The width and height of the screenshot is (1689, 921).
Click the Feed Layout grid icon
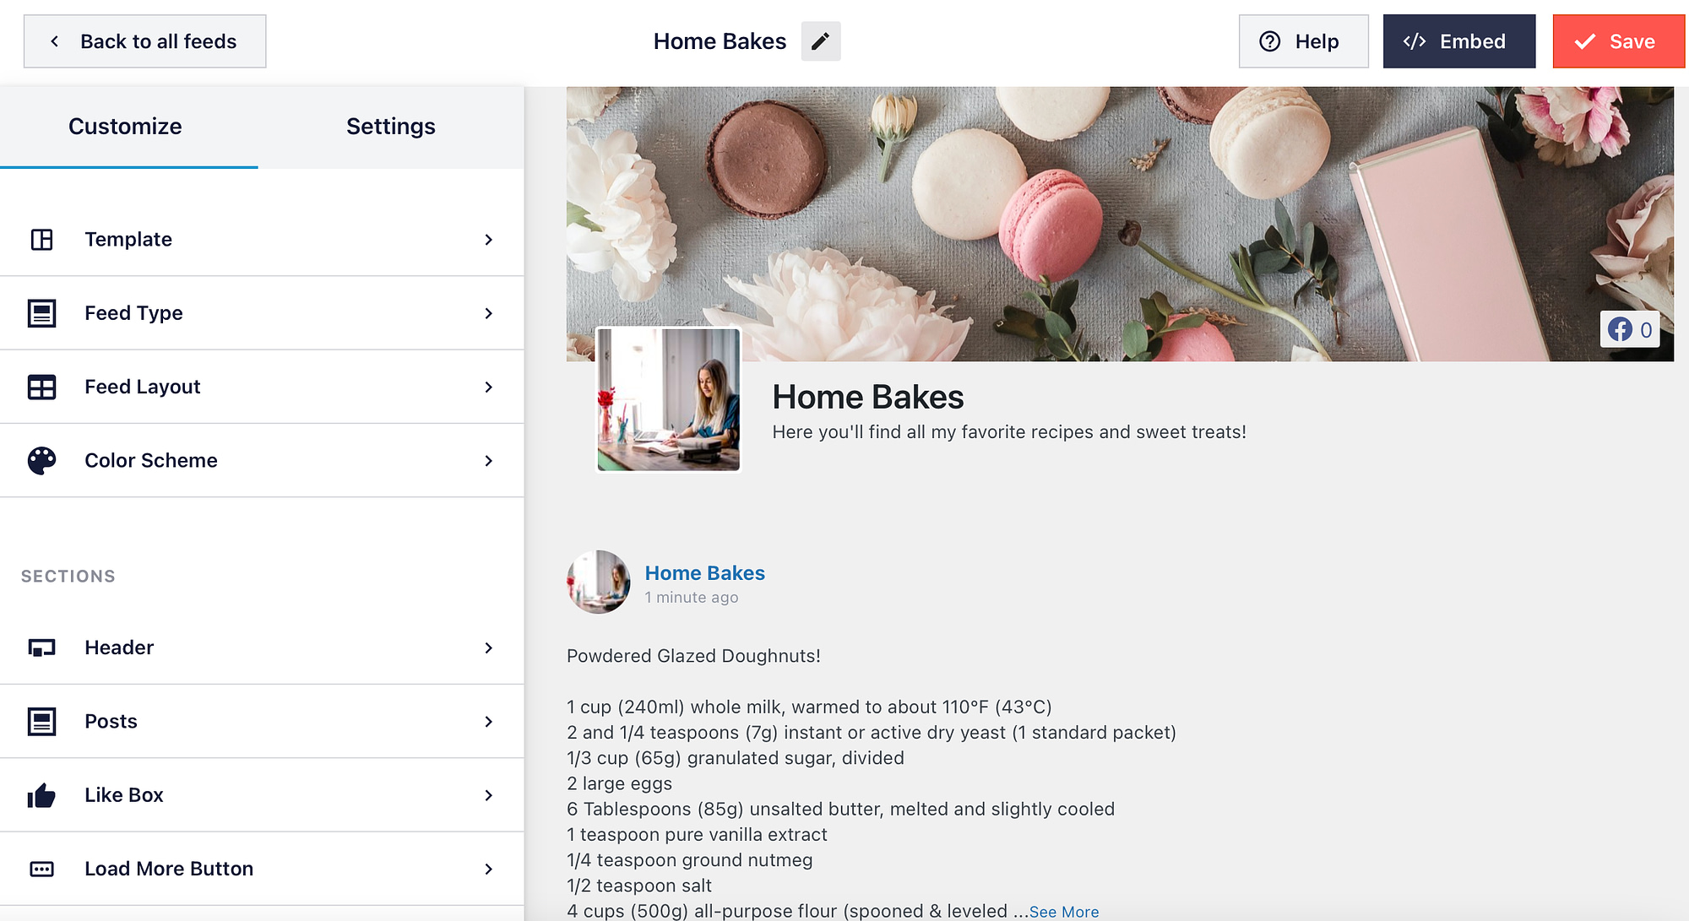pos(41,387)
